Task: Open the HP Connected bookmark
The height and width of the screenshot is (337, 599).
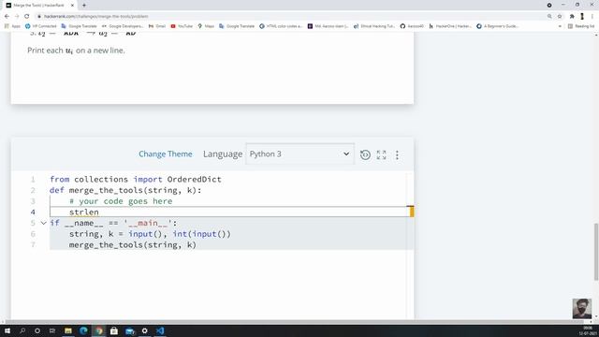Action: tap(40, 26)
